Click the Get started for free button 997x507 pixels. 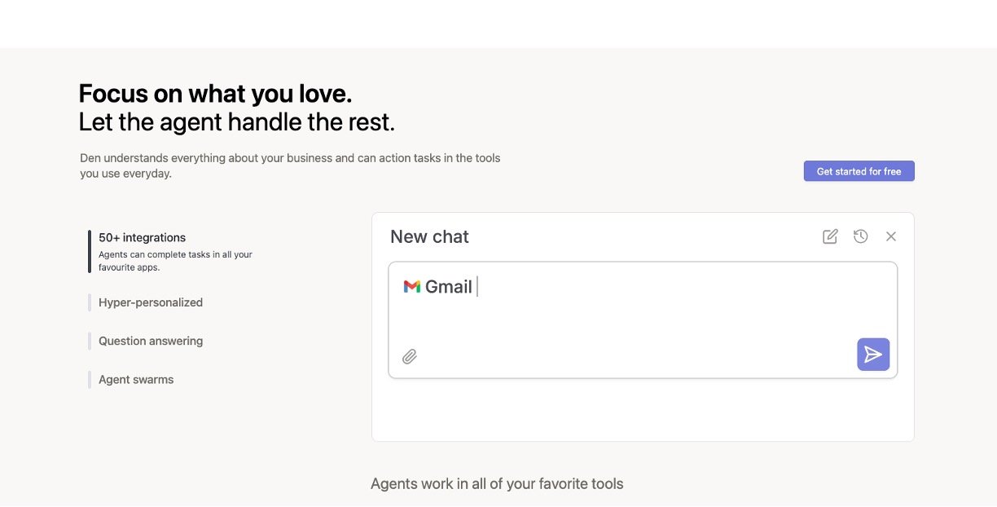click(859, 171)
